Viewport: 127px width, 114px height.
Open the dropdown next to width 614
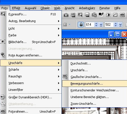click(101, 25)
